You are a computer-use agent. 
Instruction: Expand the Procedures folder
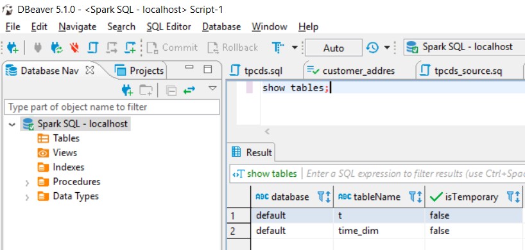(x=27, y=183)
